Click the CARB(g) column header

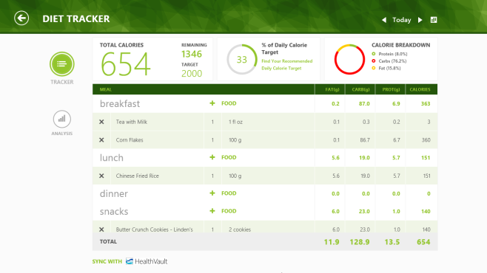pyautogui.click(x=360, y=89)
